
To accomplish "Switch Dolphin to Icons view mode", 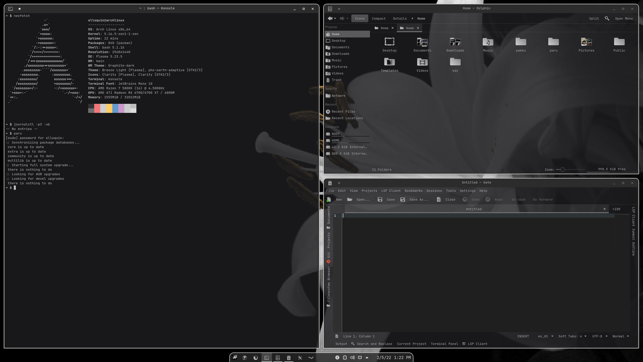I will pos(360,18).
